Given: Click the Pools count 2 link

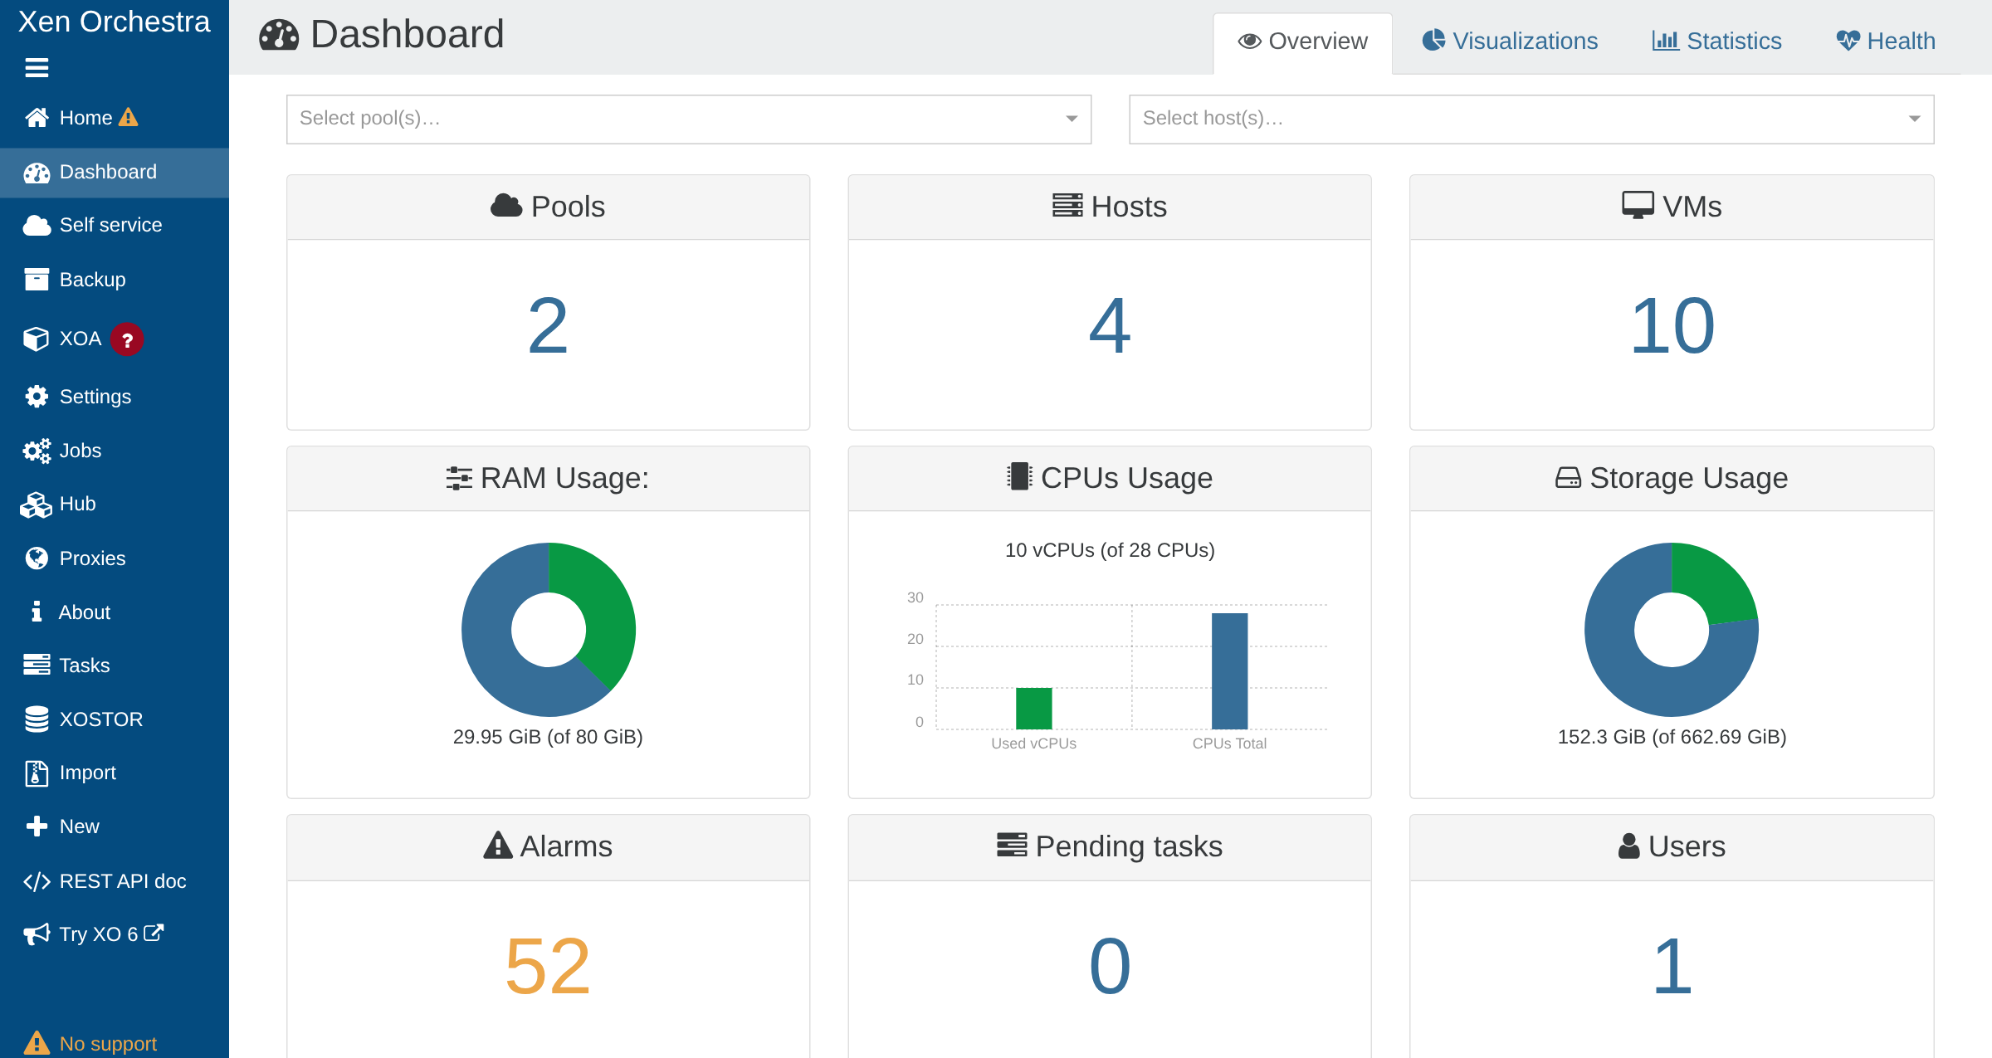Looking at the screenshot, I should pyautogui.click(x=548, y=326).
